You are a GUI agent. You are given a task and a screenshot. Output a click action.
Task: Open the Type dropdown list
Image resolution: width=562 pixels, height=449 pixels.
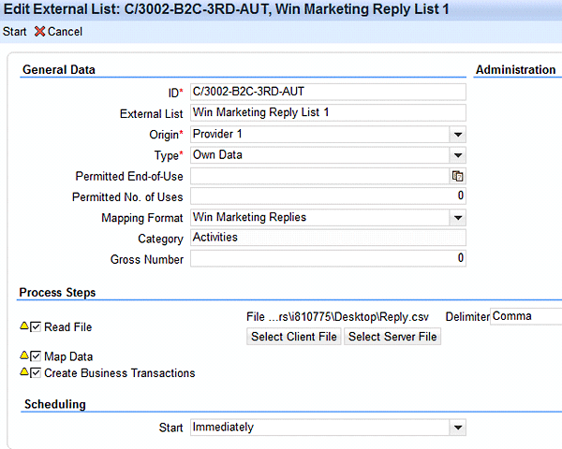[x=457, y=155]
